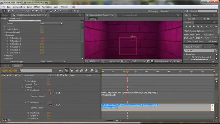Select the Pan Behind anchor tool
This screenshot has width=220, height=124.
(x=27, y=11)
